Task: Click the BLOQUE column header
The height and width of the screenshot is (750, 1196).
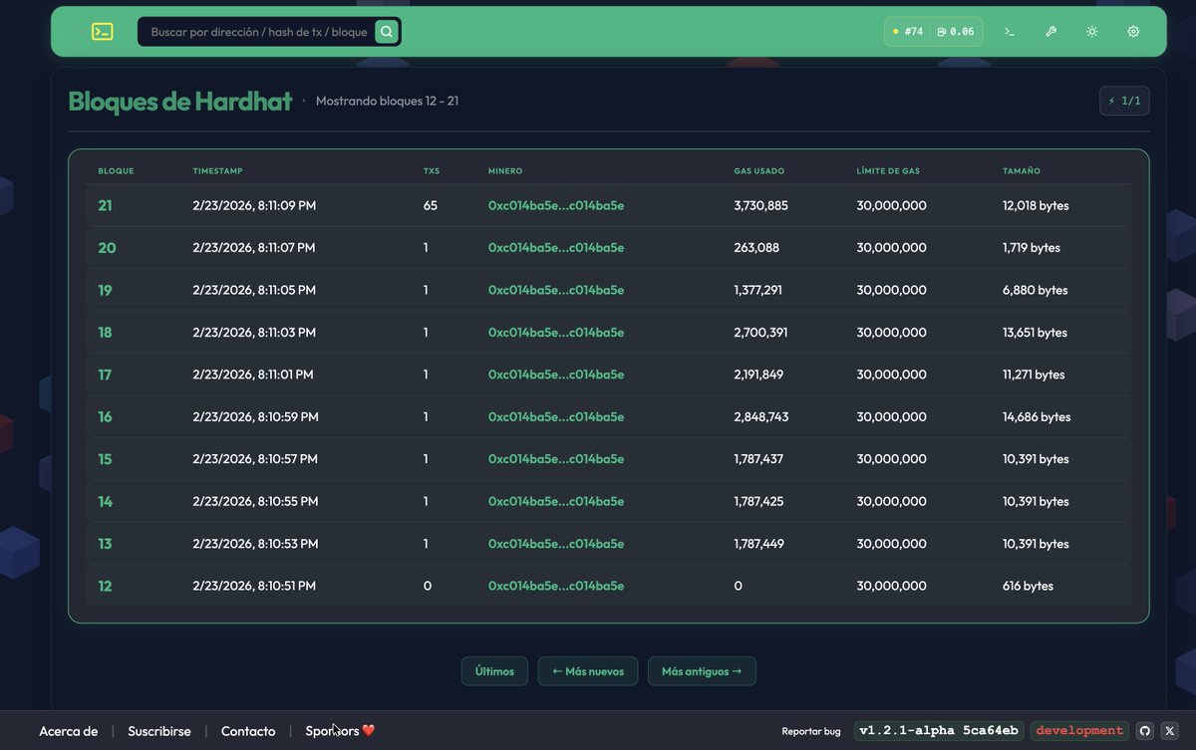Action: click(116, 171)
